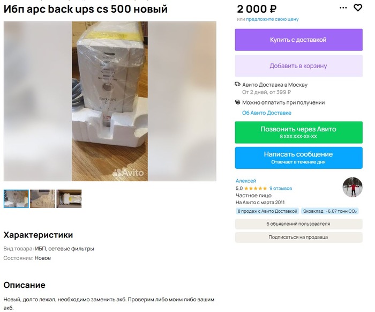Subscribe with Подписаться на продавца
This screenshot has height=312, width=375.
tap(298, 237)
